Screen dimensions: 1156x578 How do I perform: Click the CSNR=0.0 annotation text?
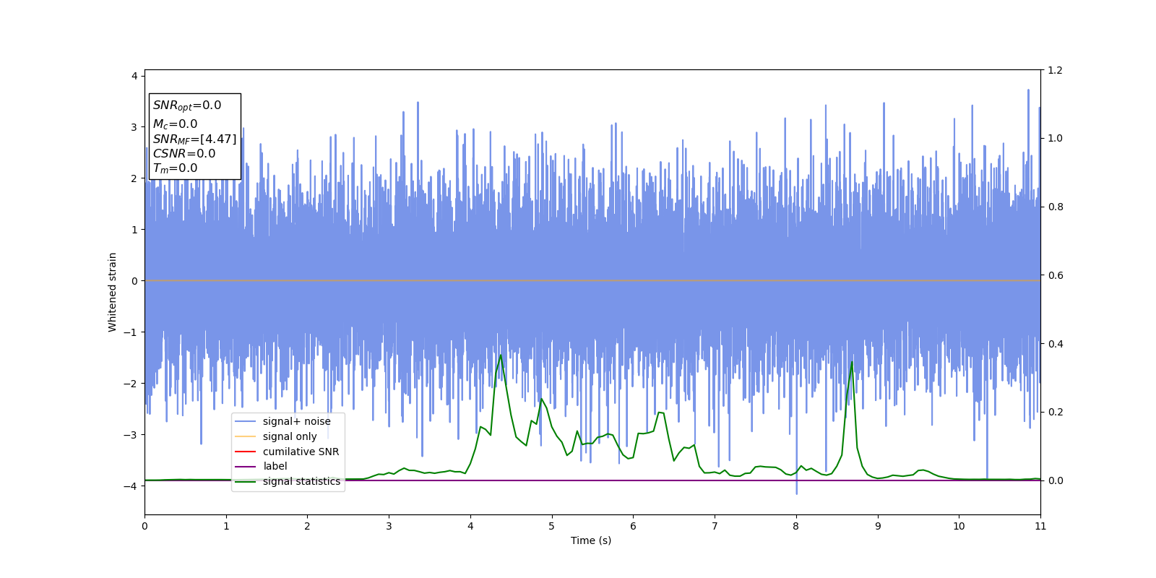click(184, 153)
